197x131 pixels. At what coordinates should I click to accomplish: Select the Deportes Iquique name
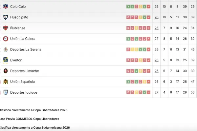[x=24, y=92]
